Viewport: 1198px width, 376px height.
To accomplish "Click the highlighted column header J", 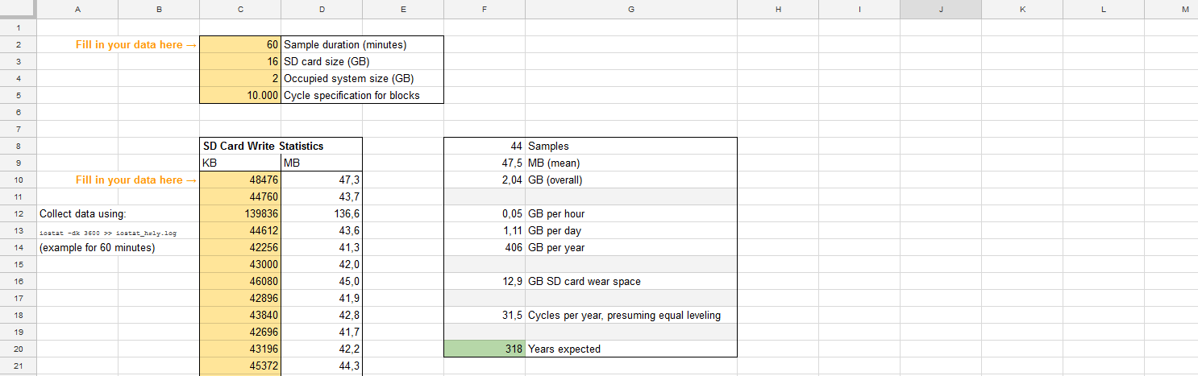I will tap(940, 9).
